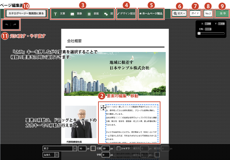This screenshot has width=230, height=160.
Task: Select the 文章 text tool
Action: click(59, 14)
